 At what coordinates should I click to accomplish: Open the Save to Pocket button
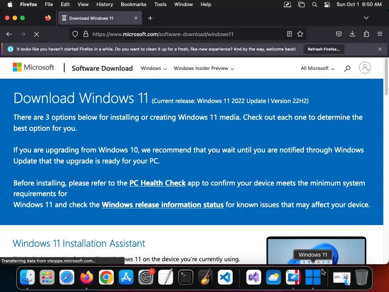tap(338, 34)
